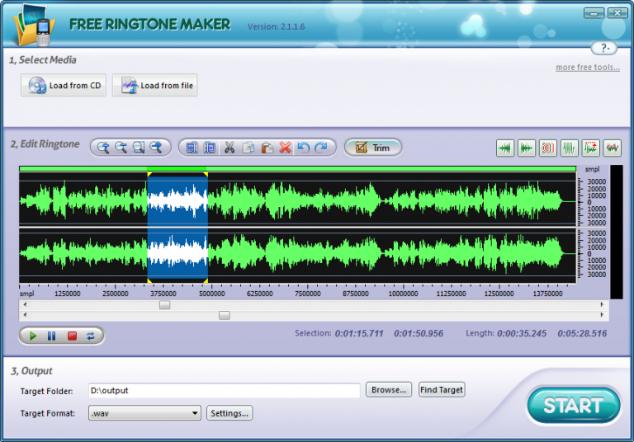This screenshot has width=634, height=442.
Task: Click the selection length value 0:00:35.245
Action: click(522, 333)
